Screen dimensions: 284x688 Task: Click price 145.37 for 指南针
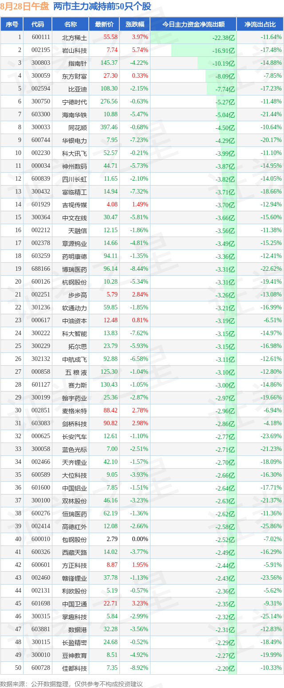109,63
